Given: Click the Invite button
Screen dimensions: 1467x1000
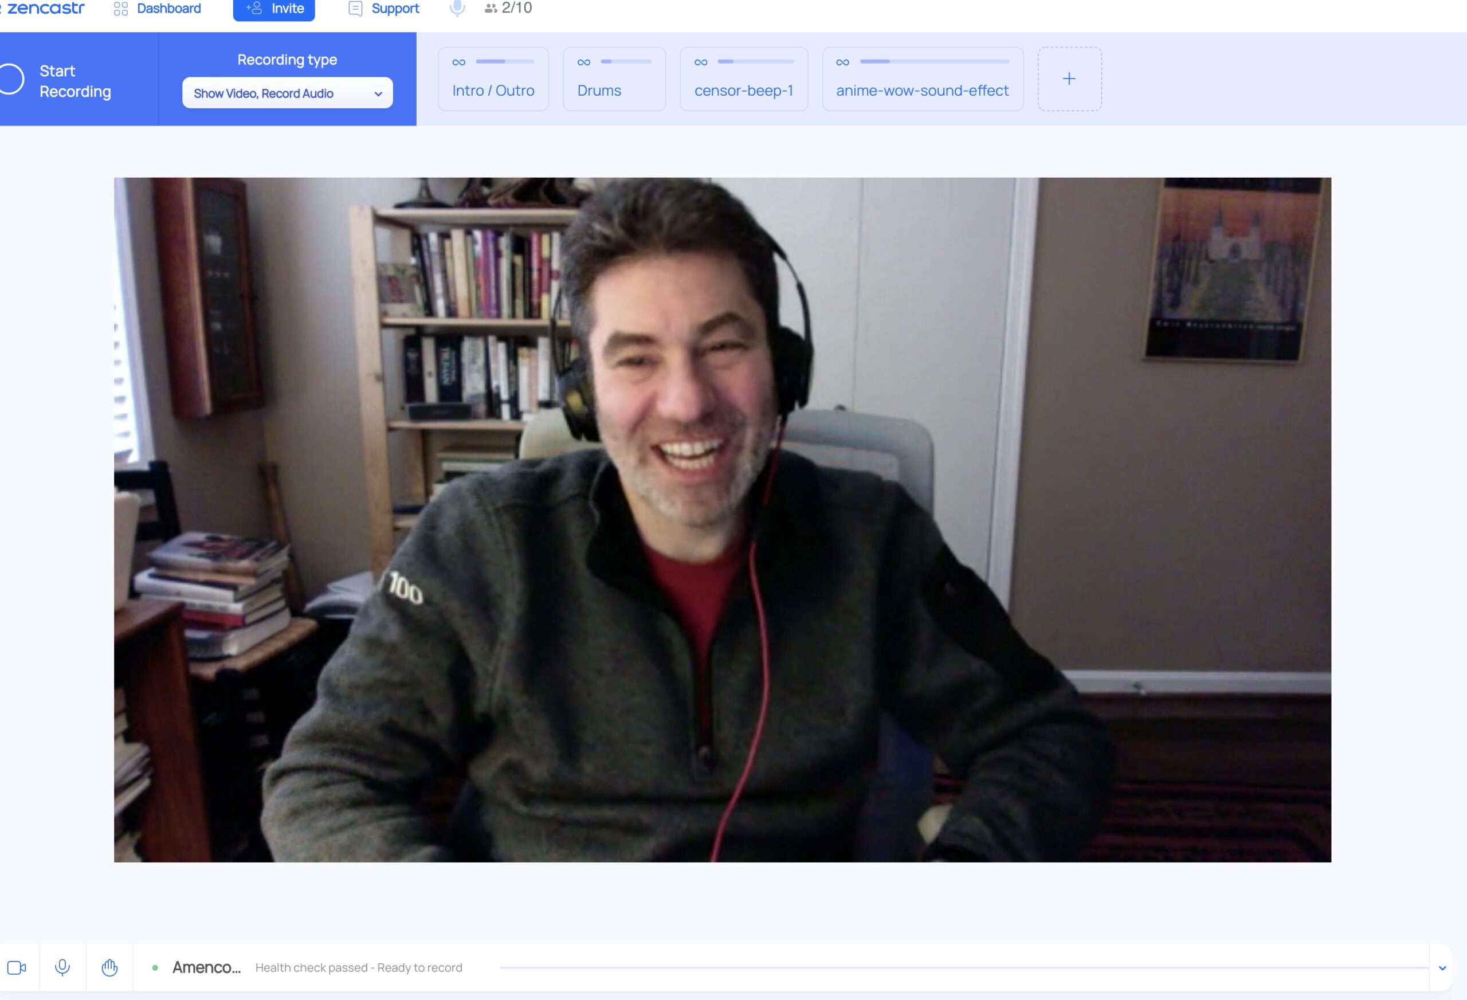Looking at the screenshot, I should [x=274, y=8].
